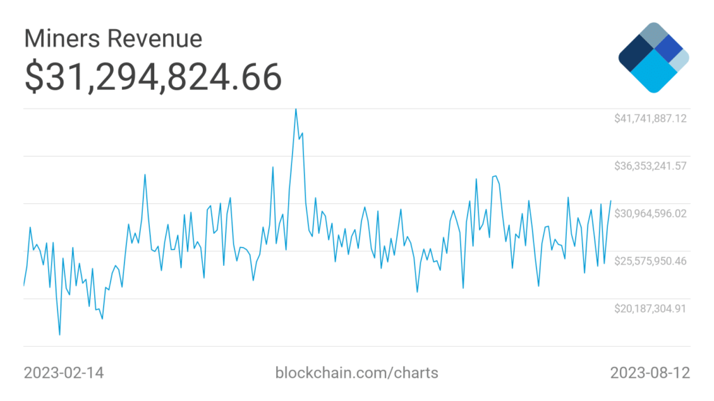Click the $36,353,241.57 axis label
This screenshot has width=714, height=401.
click(651, 166)
